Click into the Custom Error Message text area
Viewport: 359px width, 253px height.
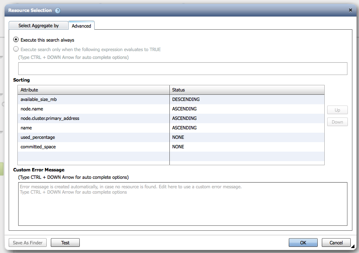pos(183,204)
